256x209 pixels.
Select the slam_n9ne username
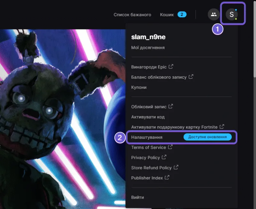[148, 37]
